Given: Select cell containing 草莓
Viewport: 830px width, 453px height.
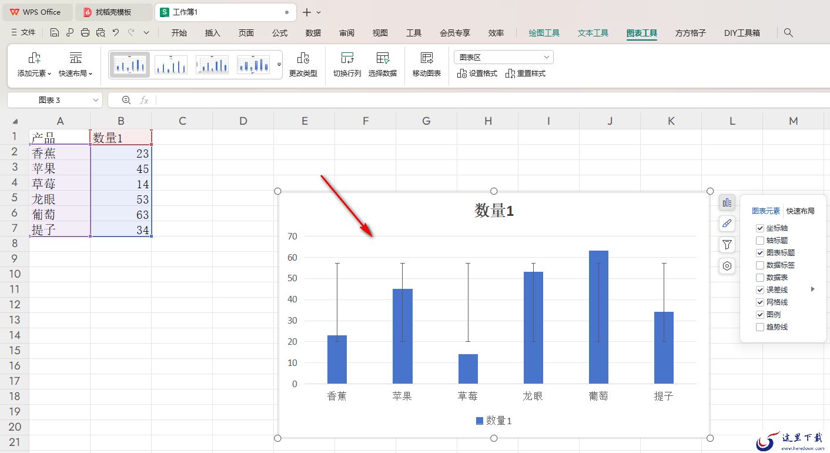Looking at the screenshot, I should [x=60, y=184].
